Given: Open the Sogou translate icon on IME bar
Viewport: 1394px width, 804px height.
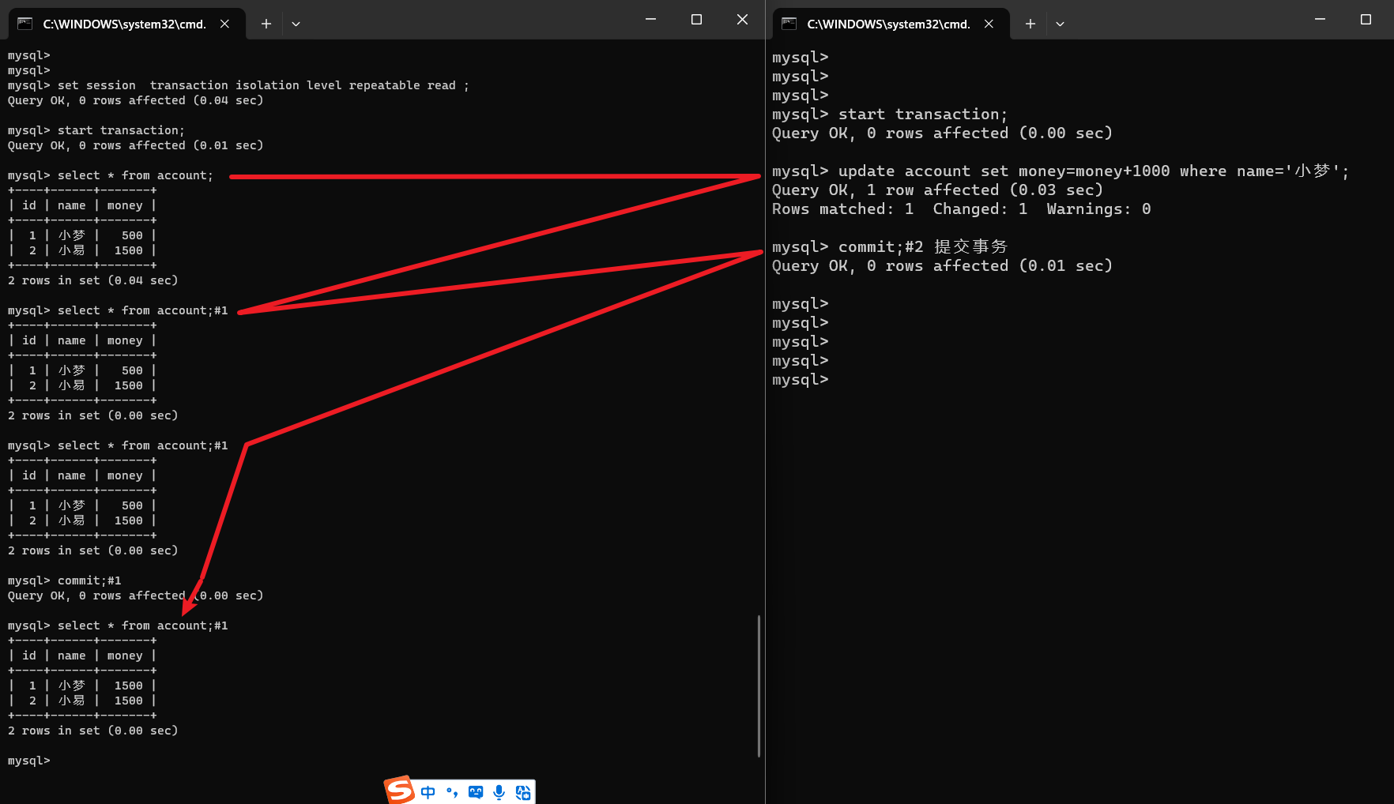Looking at the screenshot, I should (x=523, y=792).
